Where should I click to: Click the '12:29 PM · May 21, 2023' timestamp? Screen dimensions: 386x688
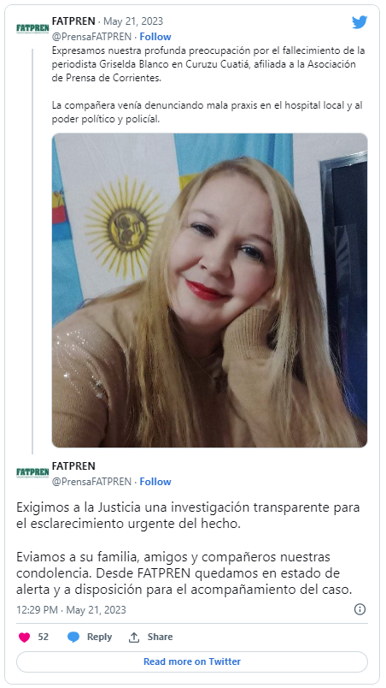[x=72, y=610]
